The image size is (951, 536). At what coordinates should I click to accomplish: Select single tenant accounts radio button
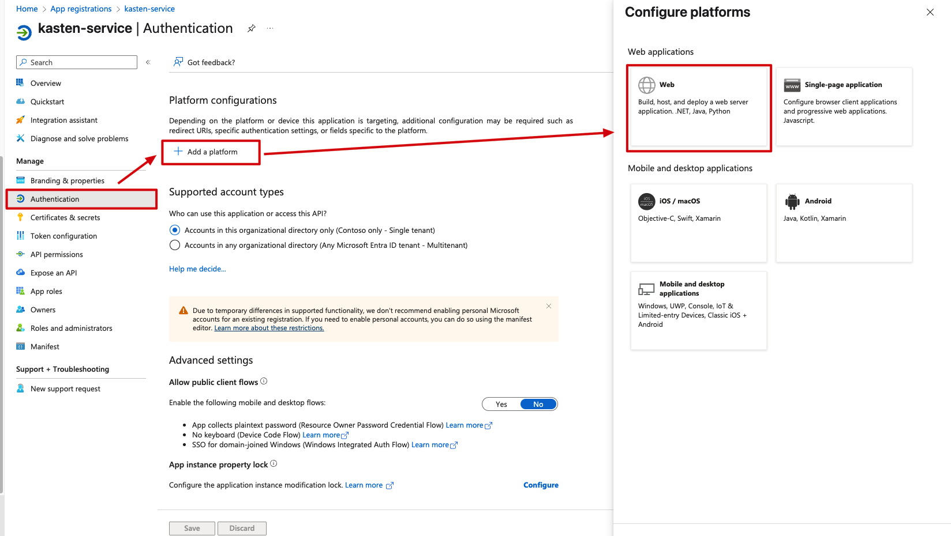[x=175, y=230]
